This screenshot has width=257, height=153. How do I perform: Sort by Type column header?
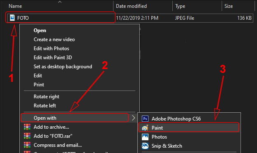[x=180, y=6]
